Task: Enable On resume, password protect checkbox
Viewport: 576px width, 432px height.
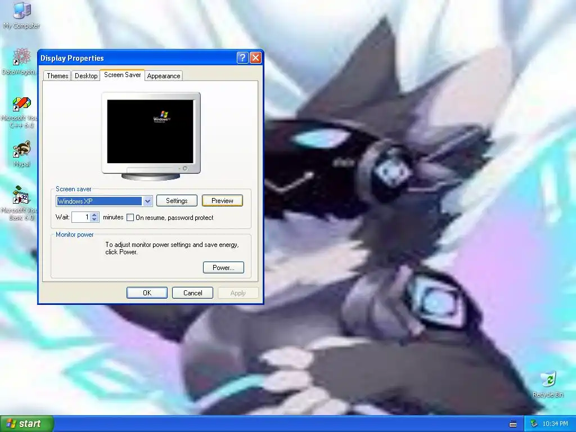Action: tap(130, 218)
